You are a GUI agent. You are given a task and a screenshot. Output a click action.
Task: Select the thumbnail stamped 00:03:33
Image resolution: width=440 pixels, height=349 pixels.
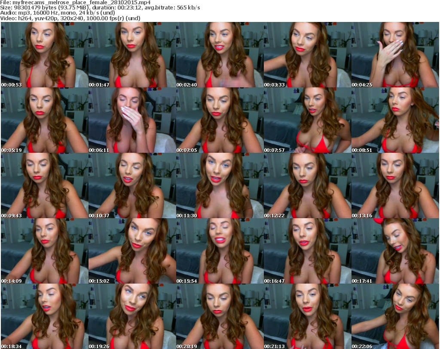click(x=308, y=55)
